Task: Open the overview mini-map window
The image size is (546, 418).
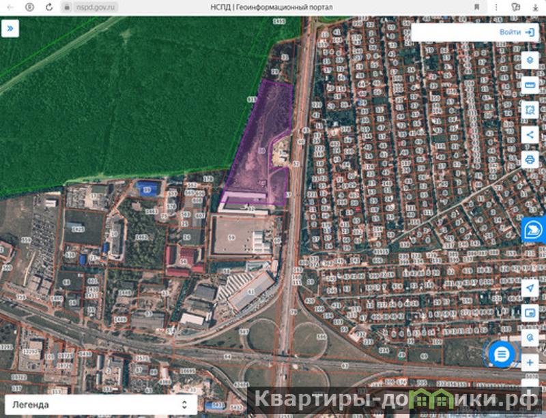Action: point(530,313)
